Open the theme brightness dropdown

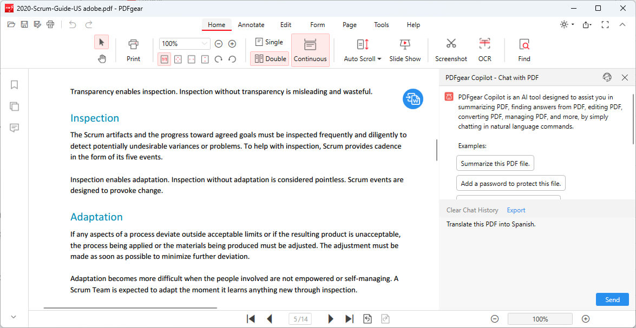tap(567, 25)
